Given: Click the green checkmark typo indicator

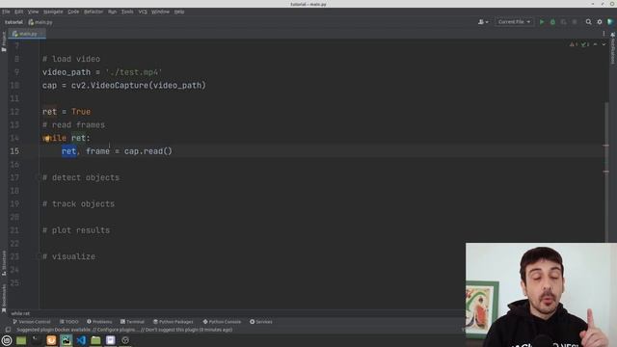Looking at the screenshot, I should pos(585,44).
